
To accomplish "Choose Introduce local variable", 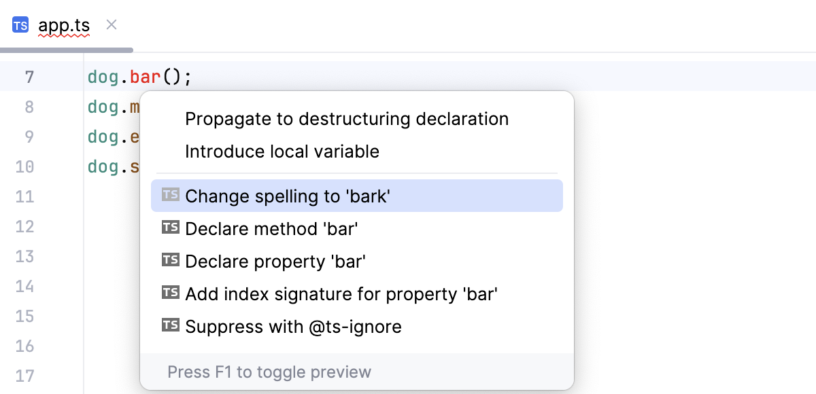I will click(282, 151).
